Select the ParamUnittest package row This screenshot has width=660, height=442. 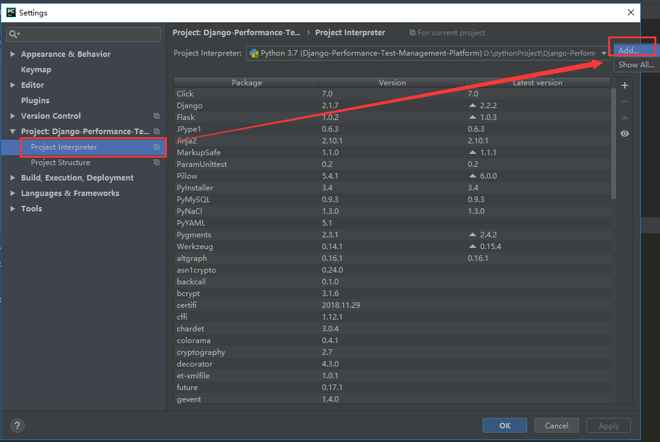point(392,164)
